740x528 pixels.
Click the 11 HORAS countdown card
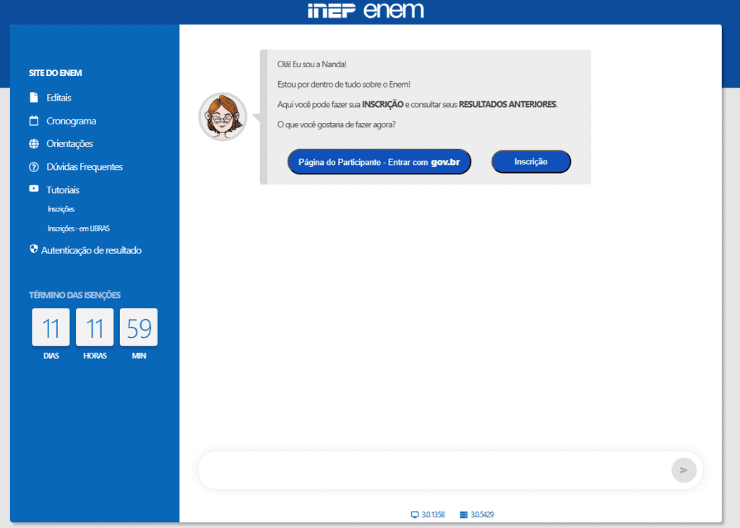(x=95, y=327)
